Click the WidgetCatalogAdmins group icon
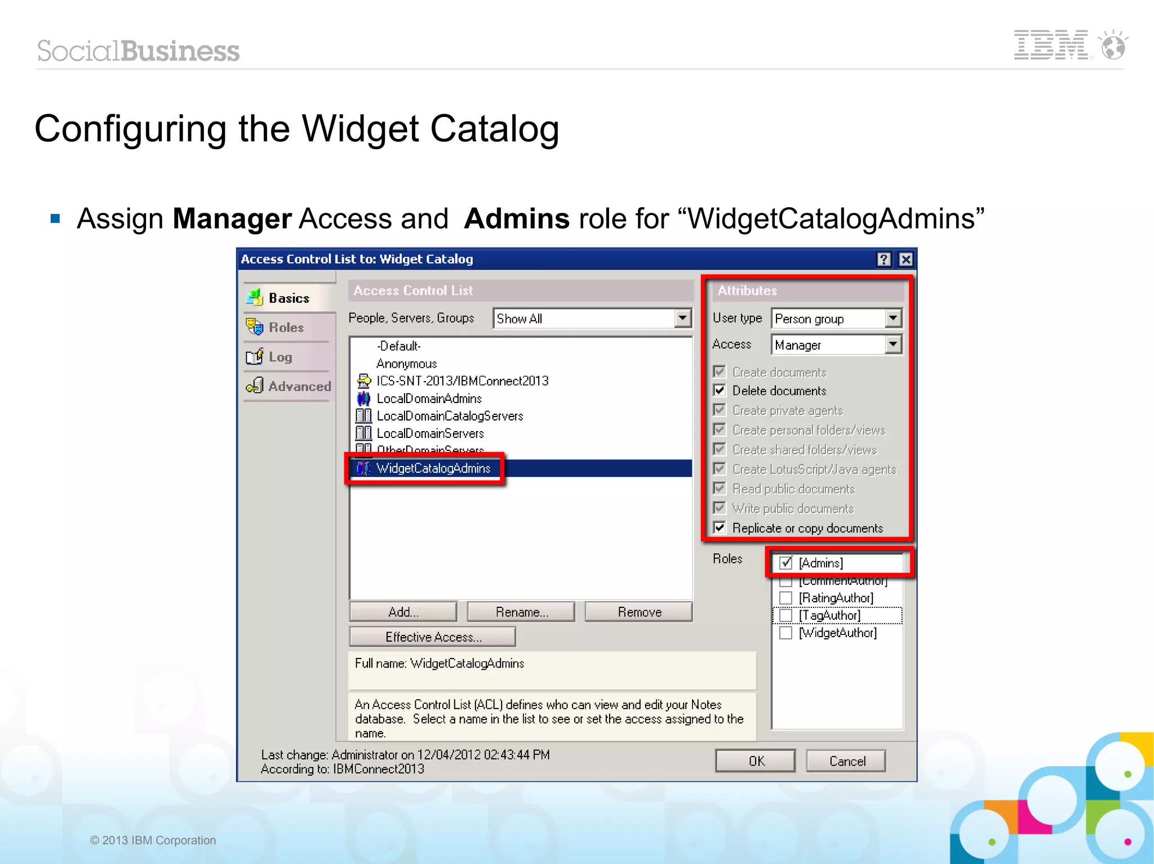The width and height of the screenshot is (1154, 864). point(364,468)
